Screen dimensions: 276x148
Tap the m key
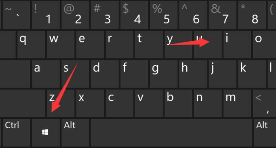click(x=237, y=103)
